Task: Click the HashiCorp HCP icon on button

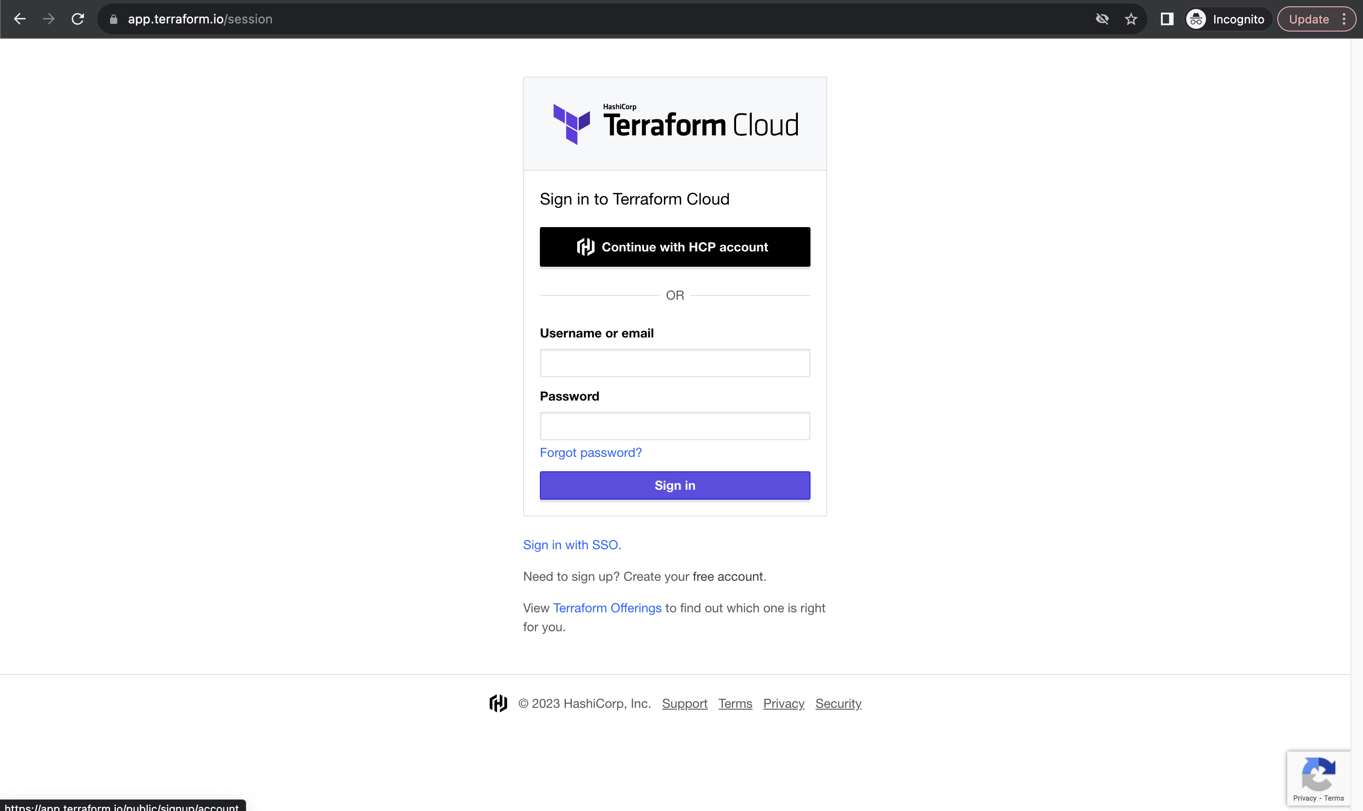Action: 585,246
